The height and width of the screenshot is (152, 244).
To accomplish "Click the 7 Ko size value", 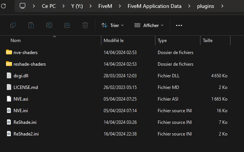I will pyautogui.click(x=223, y=122).
